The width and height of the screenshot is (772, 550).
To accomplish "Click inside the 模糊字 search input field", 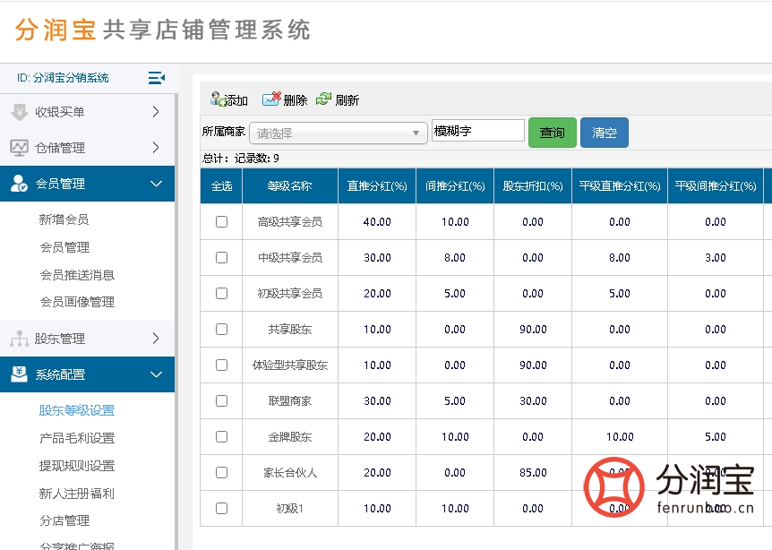I will coord(477,130).
